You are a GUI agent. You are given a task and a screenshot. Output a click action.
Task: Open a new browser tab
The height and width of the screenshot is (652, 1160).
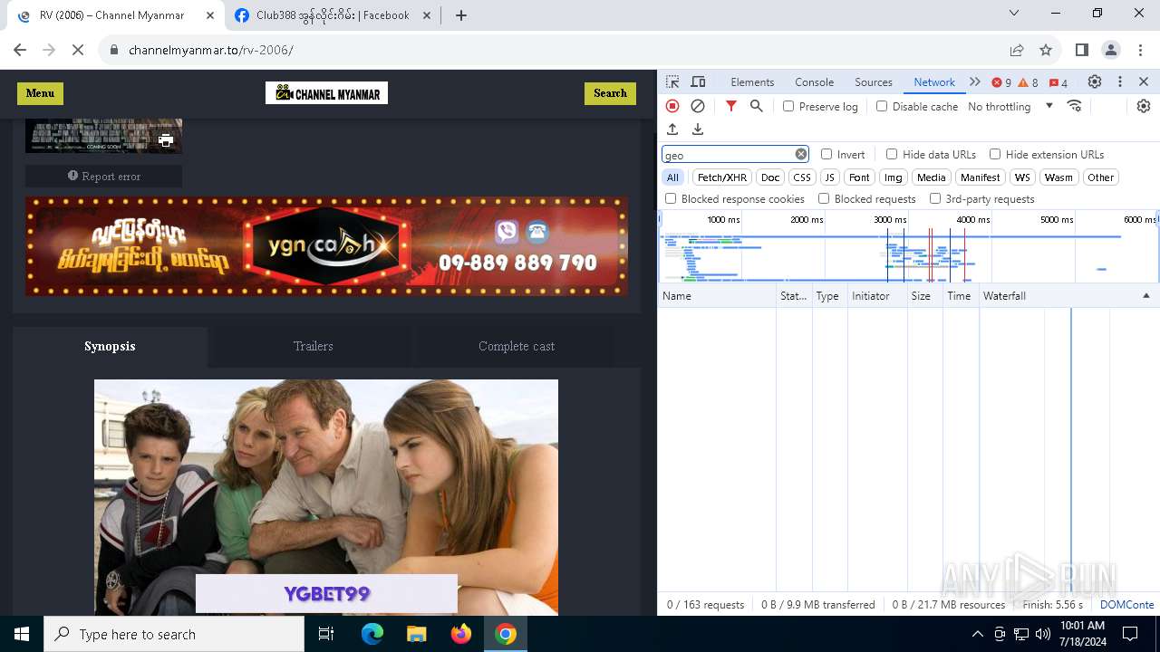461,15
